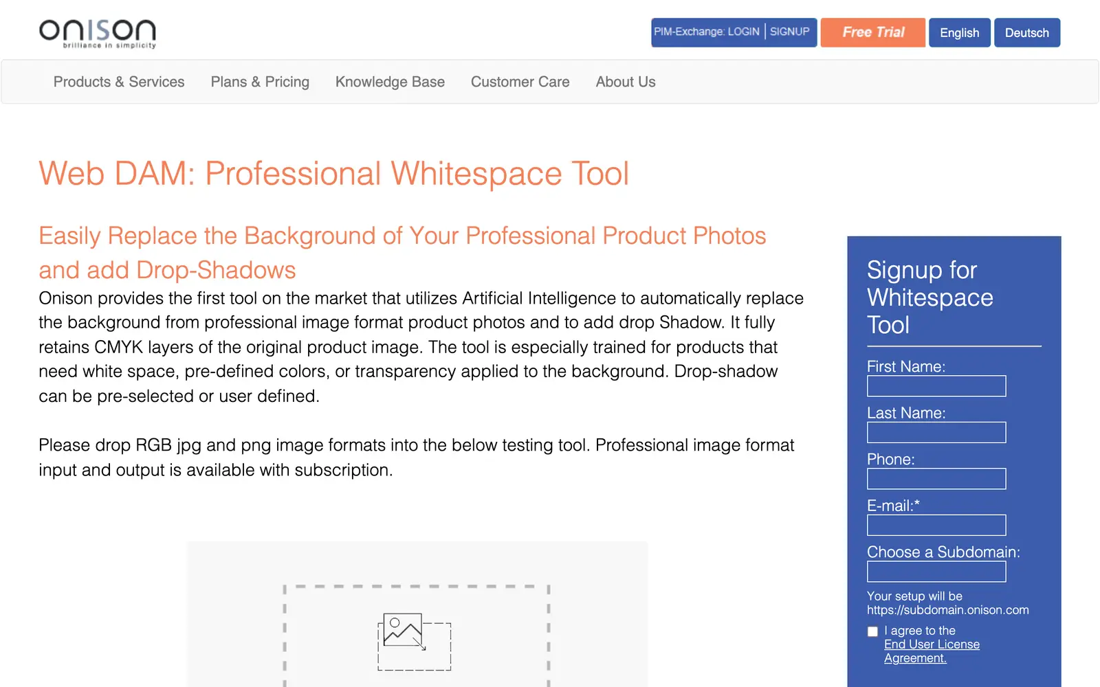1100x687 pixels.
Task: Open Knowledge Base menu
Action: [x=390, y=82]
